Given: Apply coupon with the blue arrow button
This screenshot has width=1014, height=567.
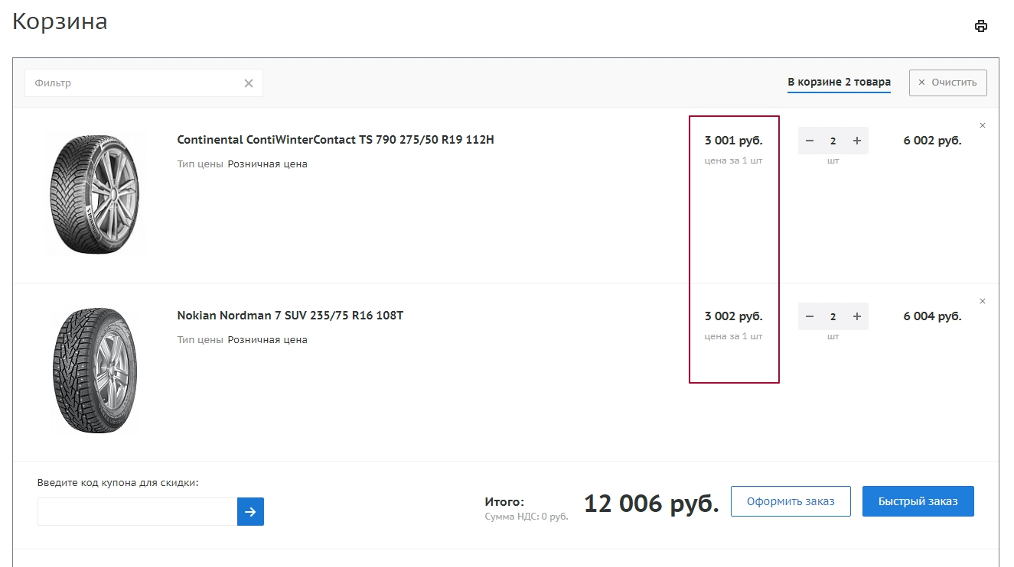Looking at the screenshot, I should tap(250, 512).
